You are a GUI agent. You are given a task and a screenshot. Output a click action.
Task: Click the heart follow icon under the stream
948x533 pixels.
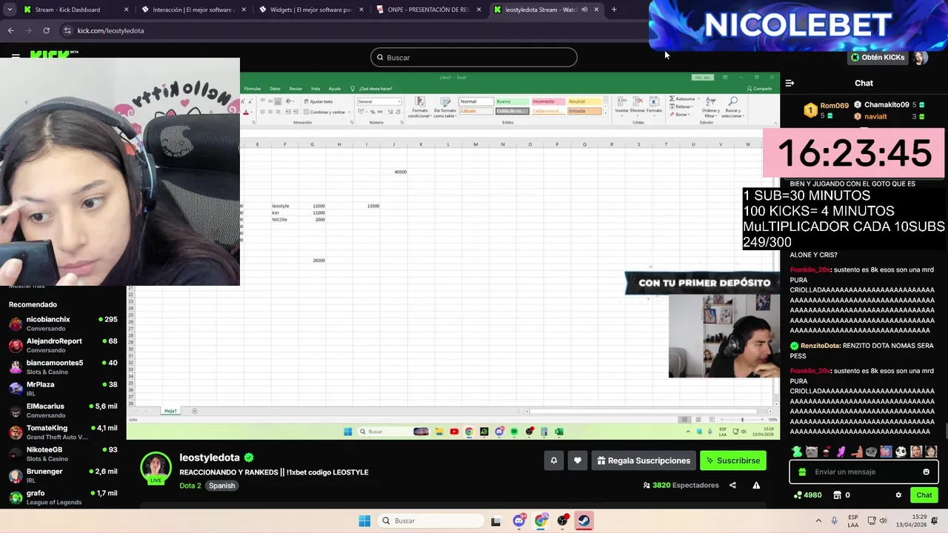point(578,460)
